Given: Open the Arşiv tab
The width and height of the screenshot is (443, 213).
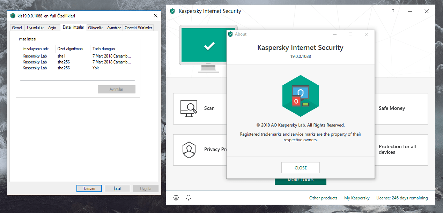Looking at the screenshot, I should 52,28.
